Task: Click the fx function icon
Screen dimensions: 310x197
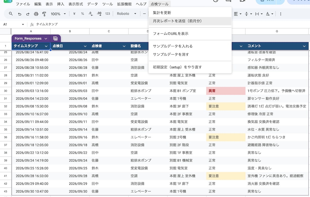Action: point(32,24)
